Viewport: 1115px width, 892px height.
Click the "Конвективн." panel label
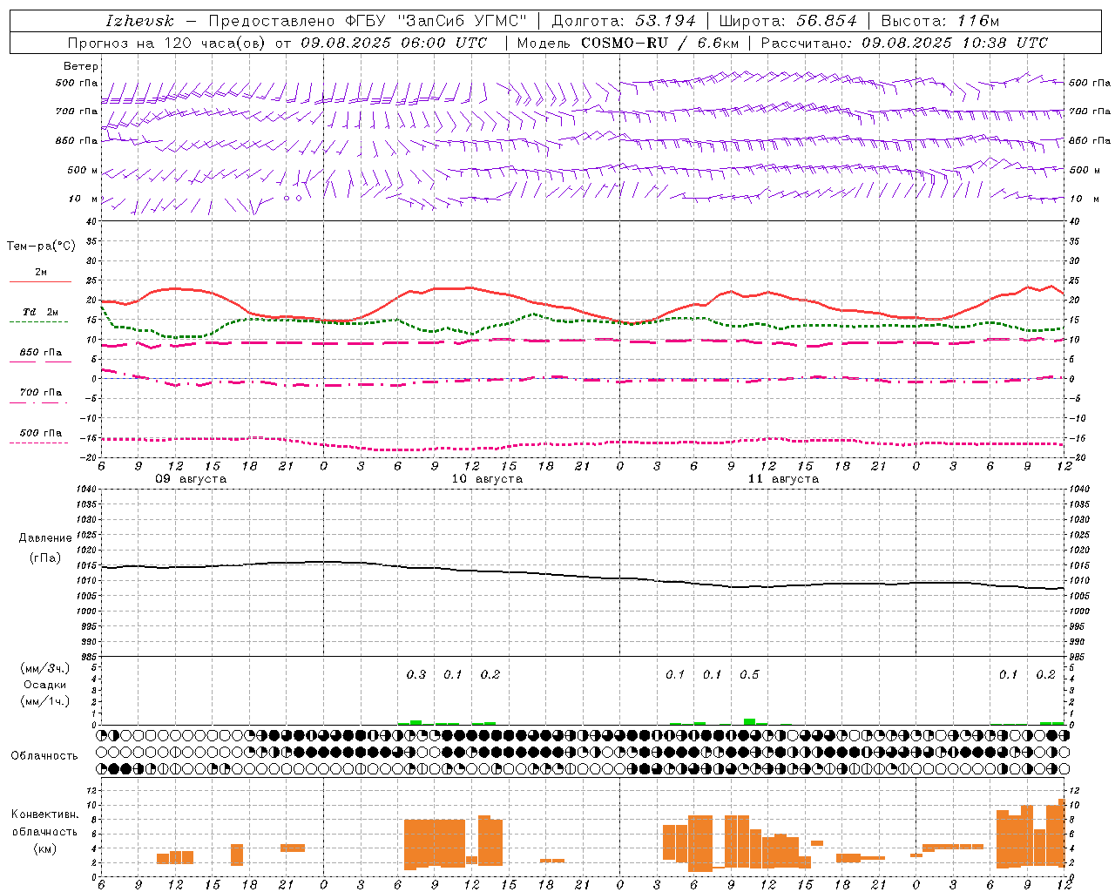(45, 814)
